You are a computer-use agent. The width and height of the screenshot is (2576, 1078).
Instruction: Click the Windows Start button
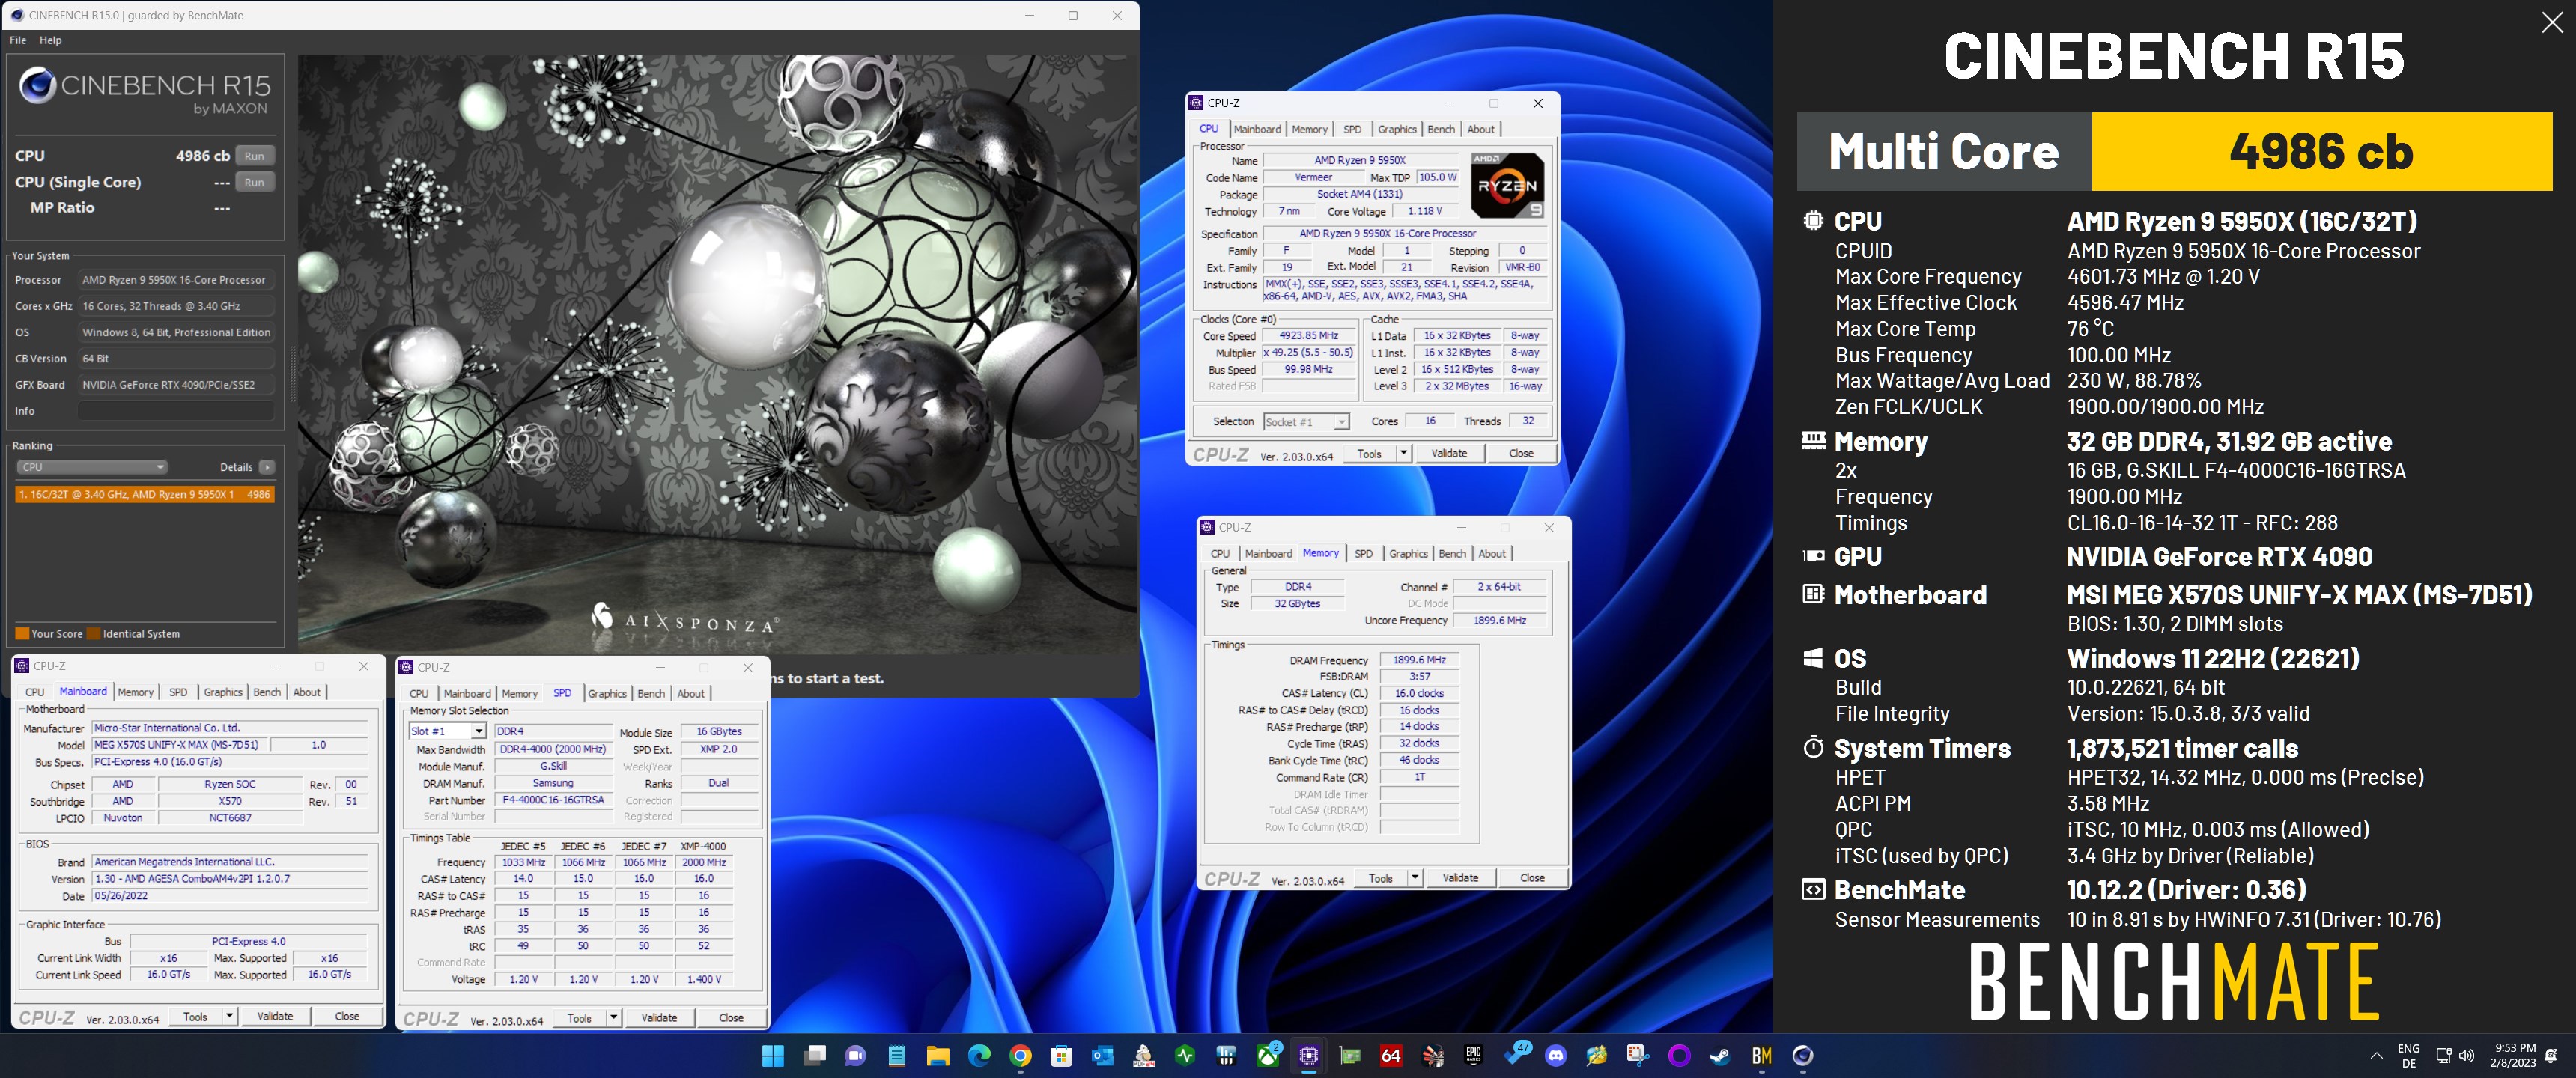point(773,1055)
